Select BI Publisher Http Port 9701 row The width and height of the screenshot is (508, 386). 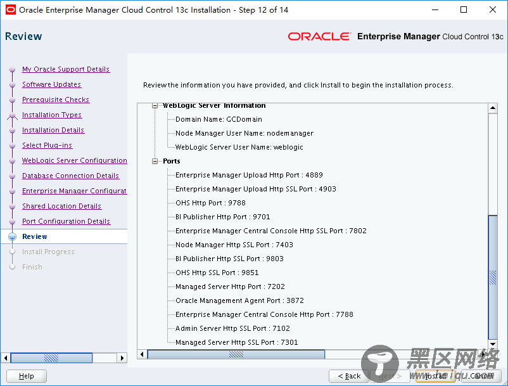click(x=222, y=217)
